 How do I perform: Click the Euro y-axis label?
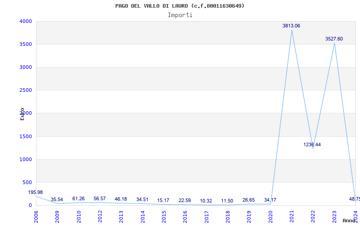coord(22,114)
